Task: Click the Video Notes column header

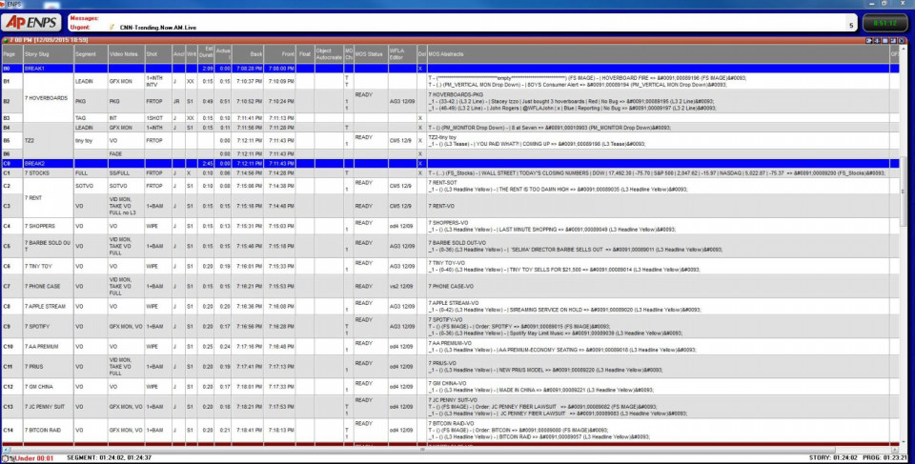Action: coord(125,54)
